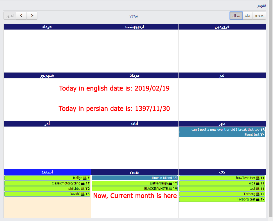Click birthday cake icon on olga event
This screenshot has width=273, height=221.
coord(258,183)
